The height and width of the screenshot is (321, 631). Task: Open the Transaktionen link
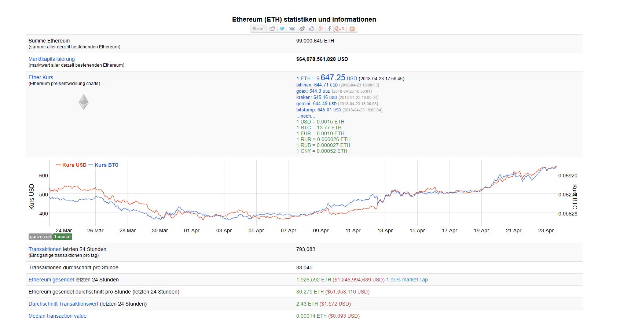click(45, 249)
